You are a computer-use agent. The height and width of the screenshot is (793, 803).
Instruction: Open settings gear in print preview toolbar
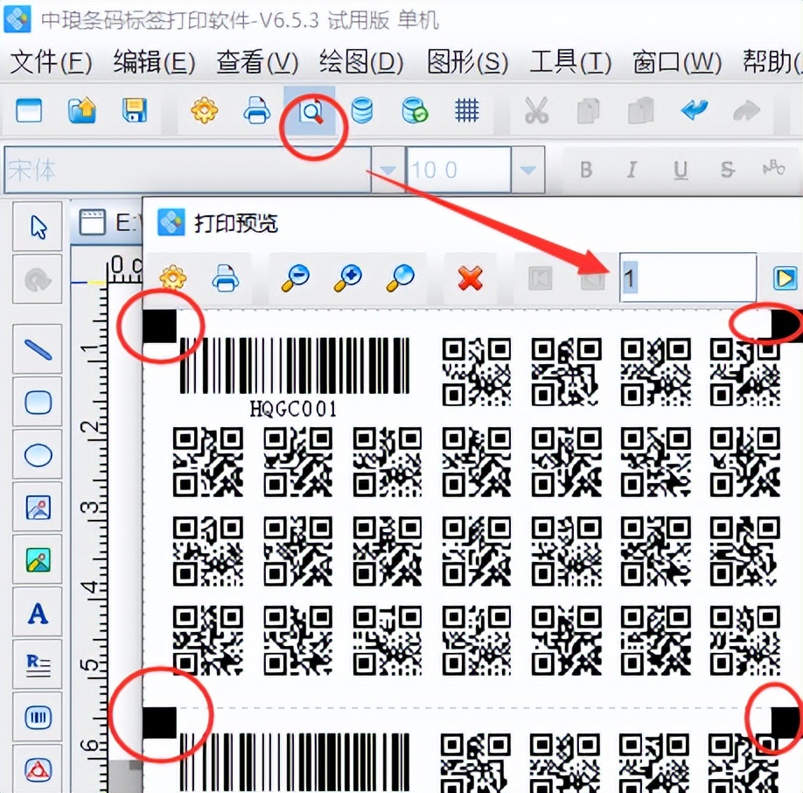tap(172, 278)
